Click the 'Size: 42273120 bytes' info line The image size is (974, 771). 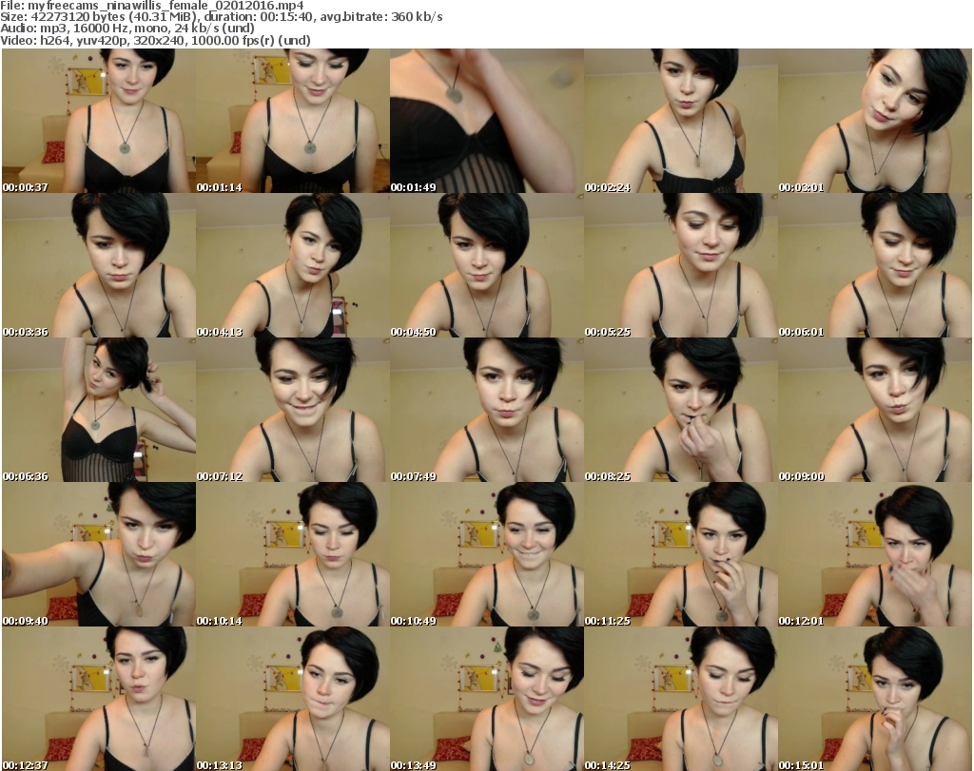pos(222,17)
